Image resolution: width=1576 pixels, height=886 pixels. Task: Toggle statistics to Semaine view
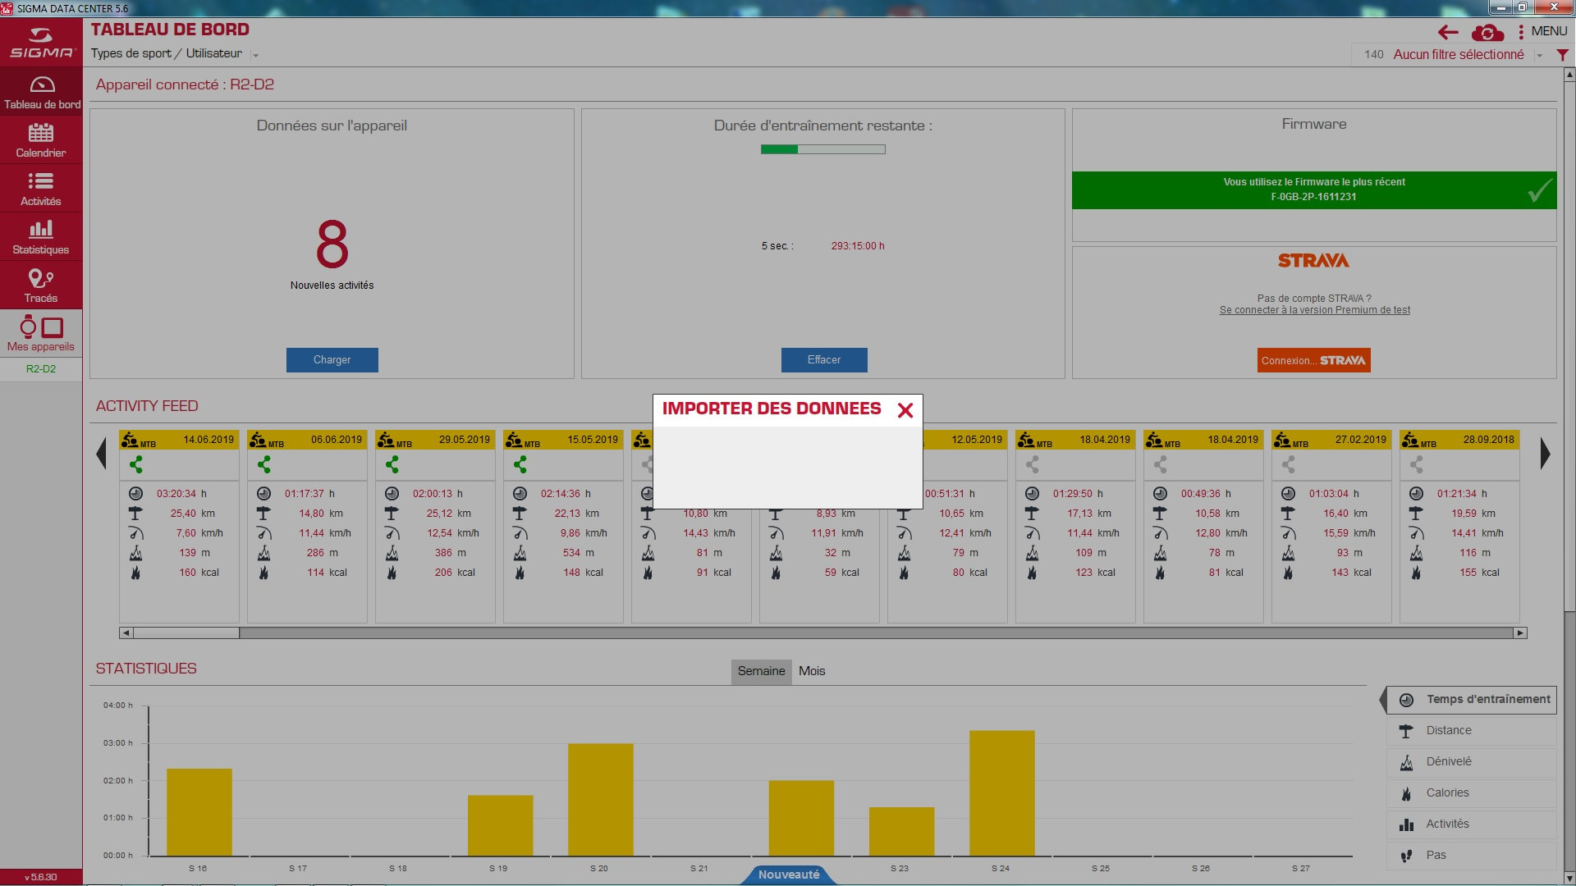(x=761, y=671)
